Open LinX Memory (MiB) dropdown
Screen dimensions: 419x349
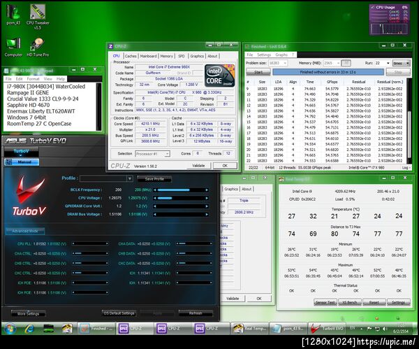point(339,63)
